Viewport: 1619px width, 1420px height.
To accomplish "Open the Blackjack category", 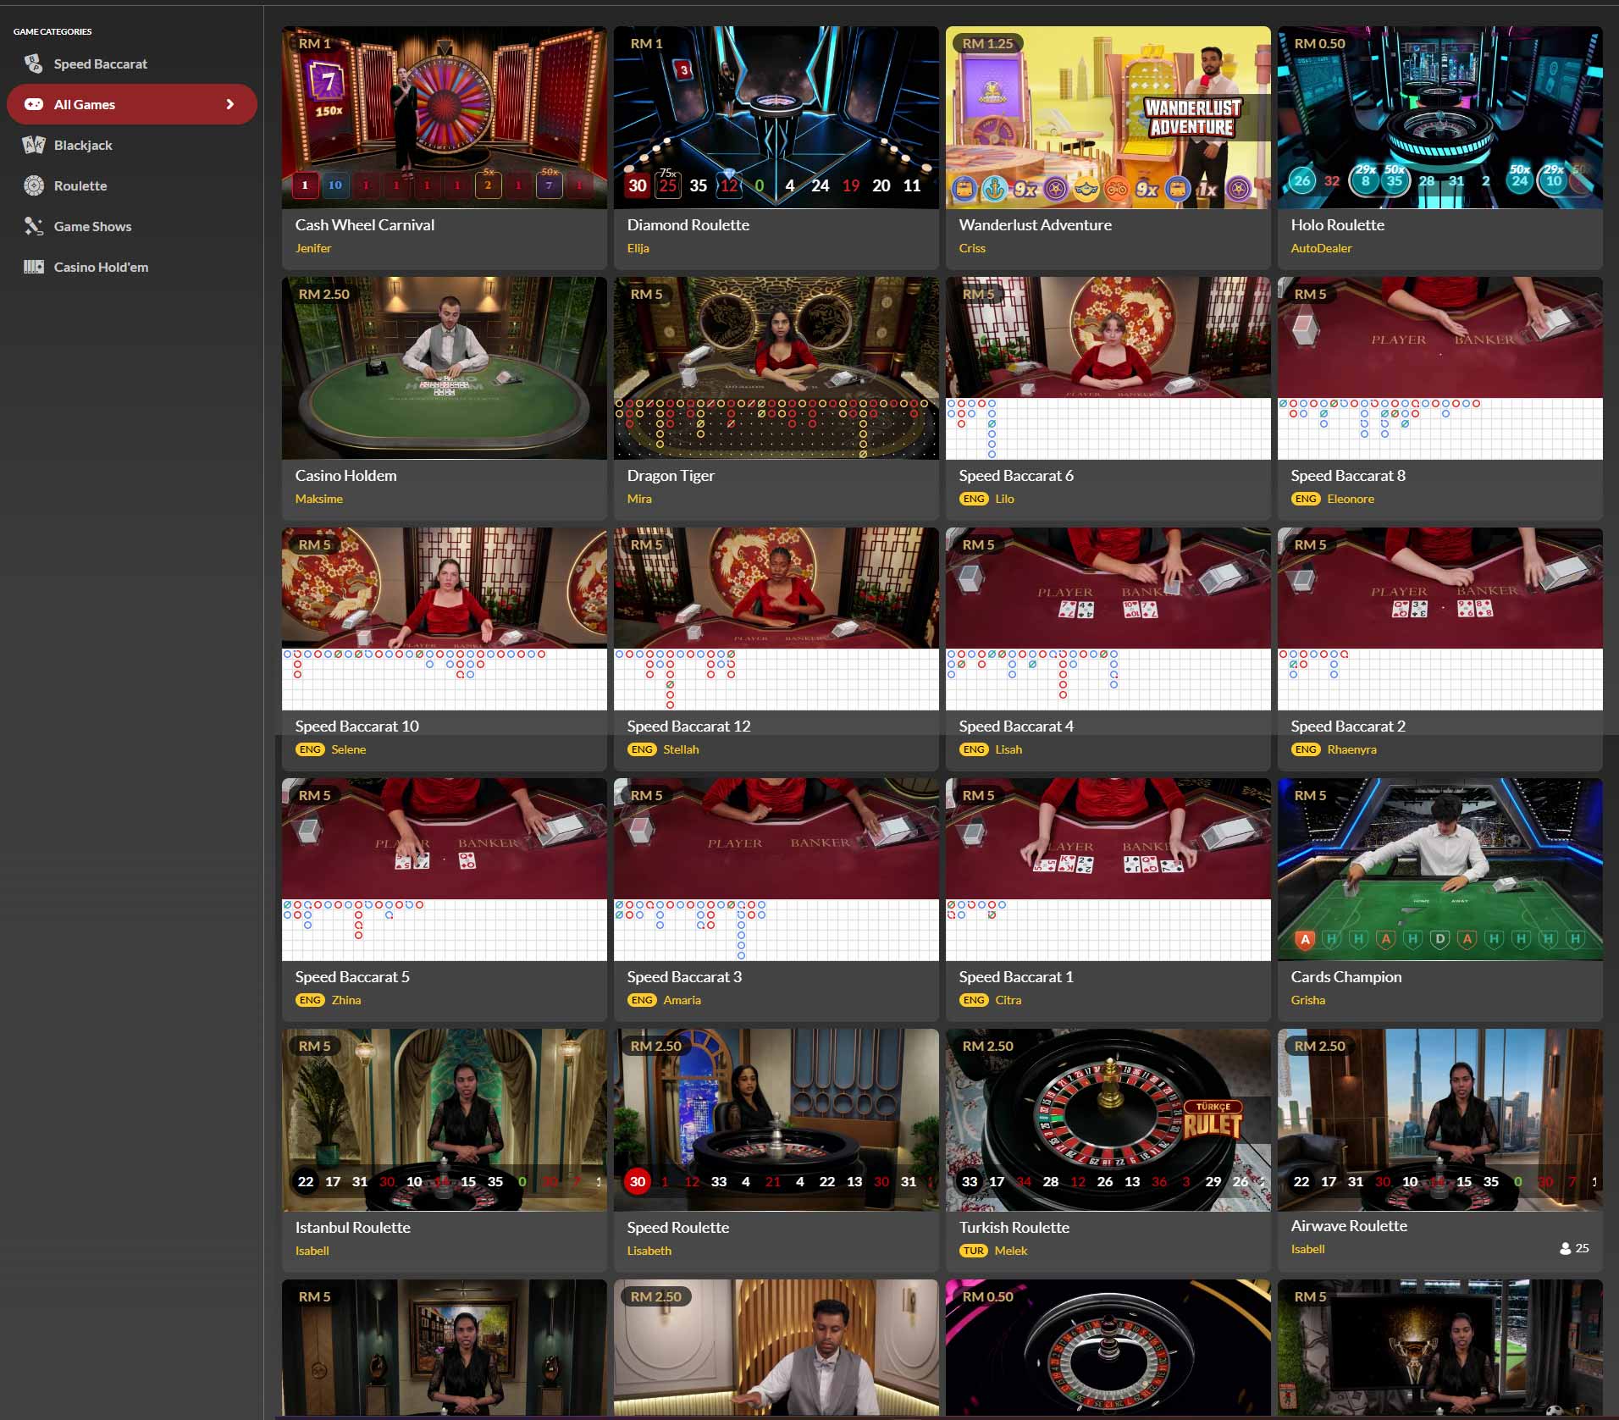I will (83, 145).
